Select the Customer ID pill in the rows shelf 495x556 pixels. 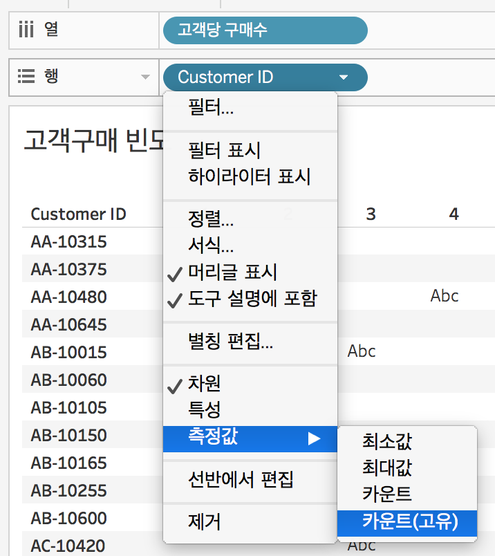[x=265, y=77]
